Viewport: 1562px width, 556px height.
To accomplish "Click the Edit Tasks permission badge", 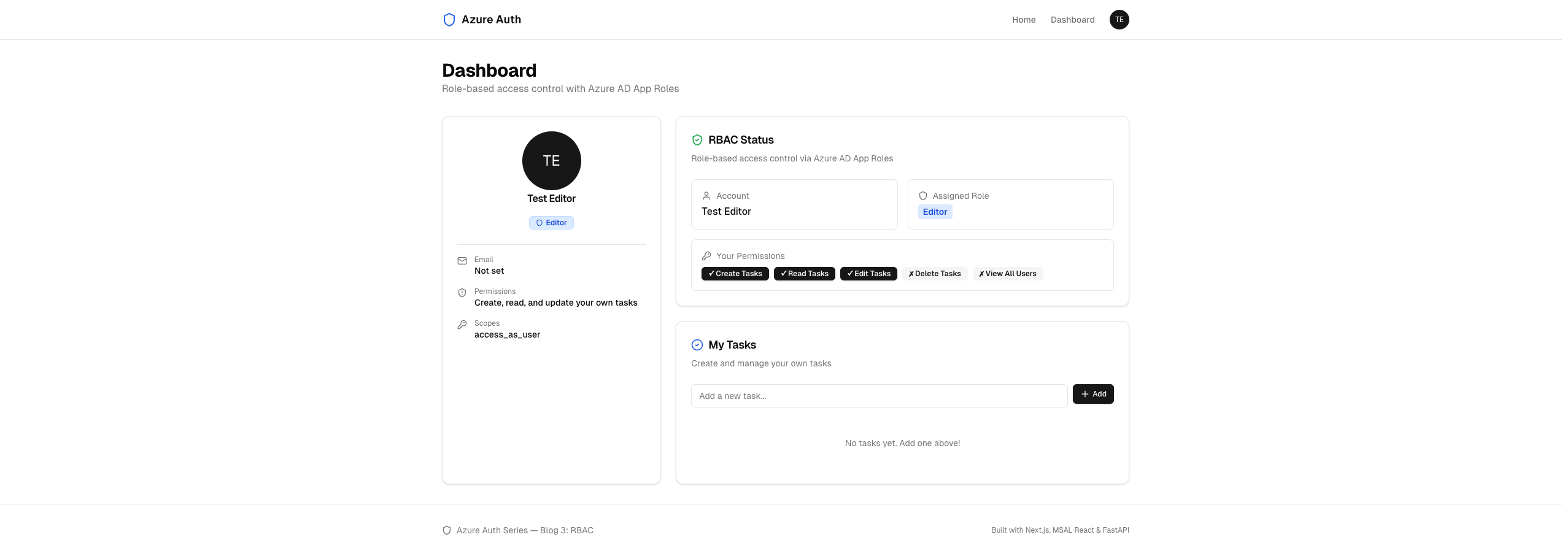I will click(x=868, y=274).
